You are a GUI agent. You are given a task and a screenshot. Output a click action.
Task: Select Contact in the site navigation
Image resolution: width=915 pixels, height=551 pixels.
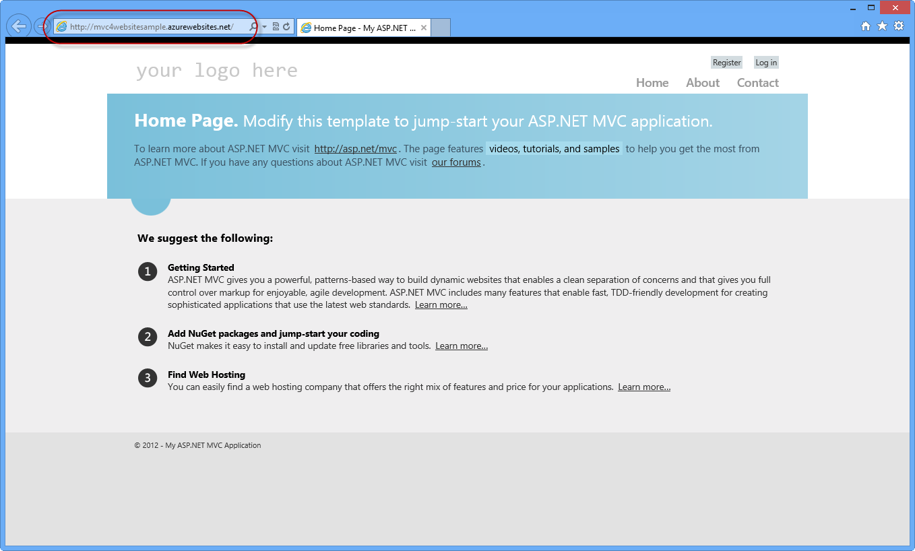[757, 82]
